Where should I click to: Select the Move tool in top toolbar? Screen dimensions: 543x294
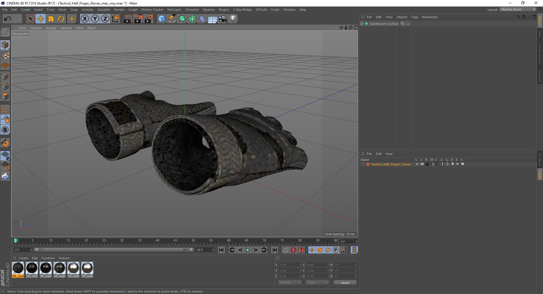click(x=40, y=19)
